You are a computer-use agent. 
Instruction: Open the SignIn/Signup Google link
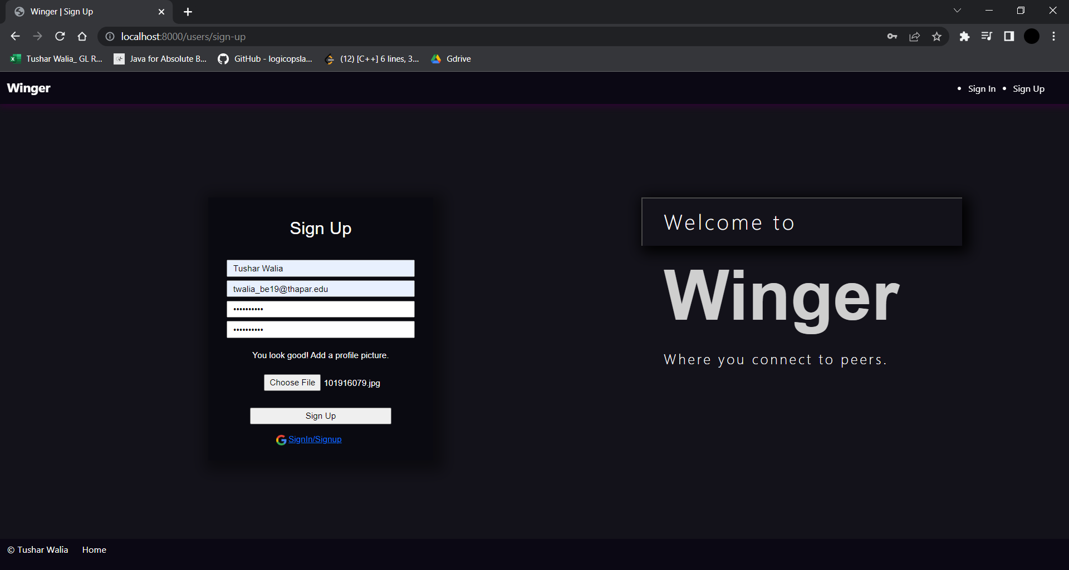point(315,439)
